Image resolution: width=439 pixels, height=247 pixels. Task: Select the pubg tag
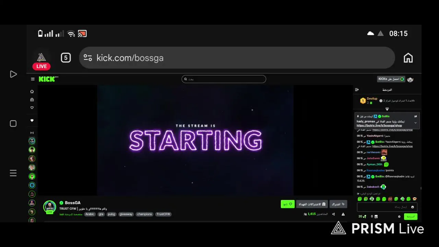click(111, 214)
